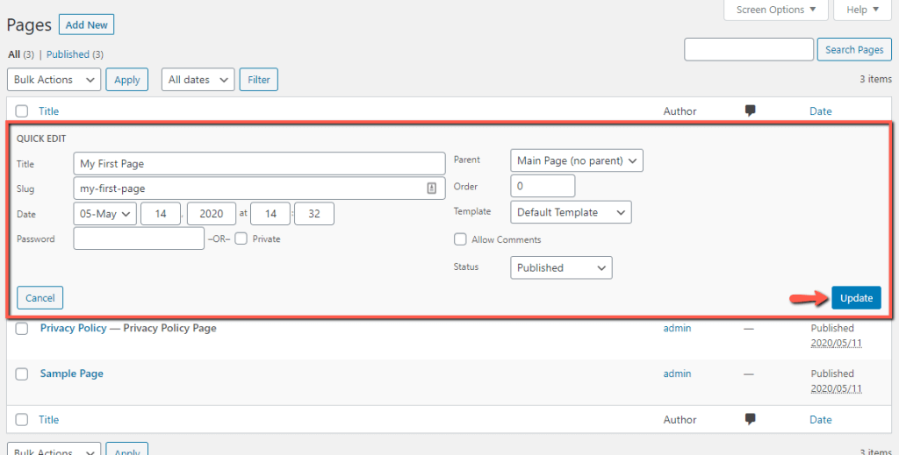Select the Privacy Policy row checkbox
899x455 pixels.
22,329
